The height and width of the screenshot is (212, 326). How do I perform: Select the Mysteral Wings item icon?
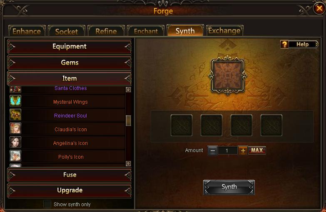click(15, 101)
